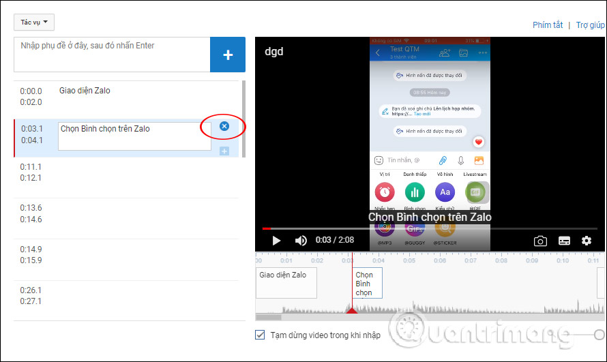Delete the subtitle 'Chọn Bình chọn trên Zalo'
The image size is (607, 362).
pos(224,126)
